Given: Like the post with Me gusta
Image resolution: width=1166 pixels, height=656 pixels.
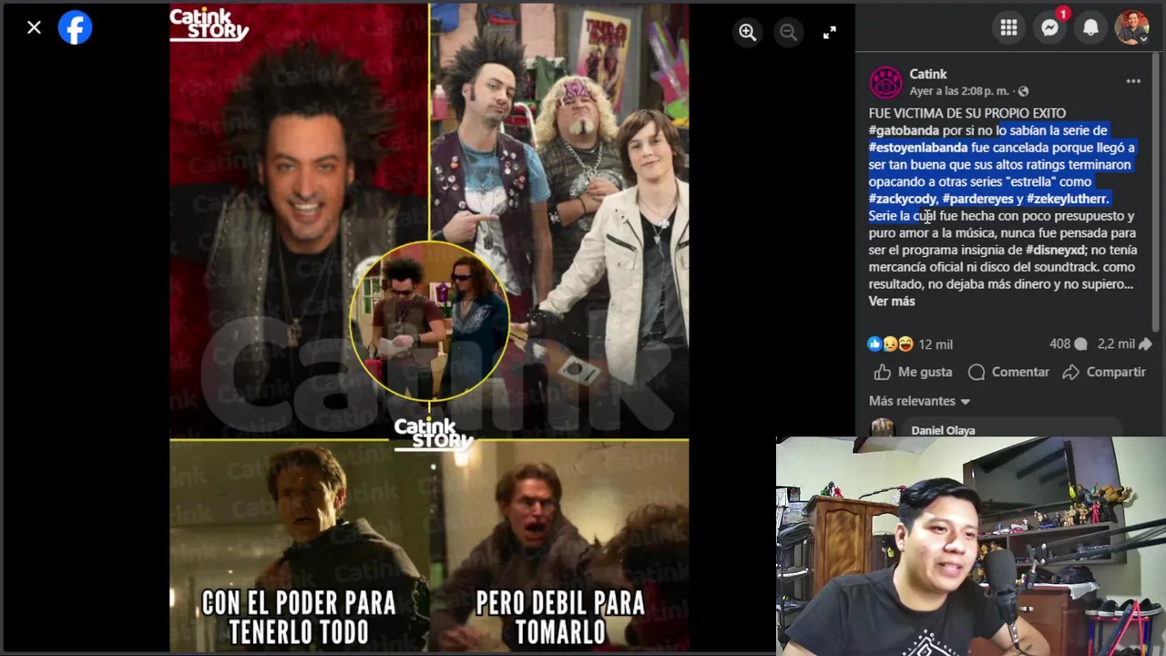Looking at the screenshot, I should 913,372.
